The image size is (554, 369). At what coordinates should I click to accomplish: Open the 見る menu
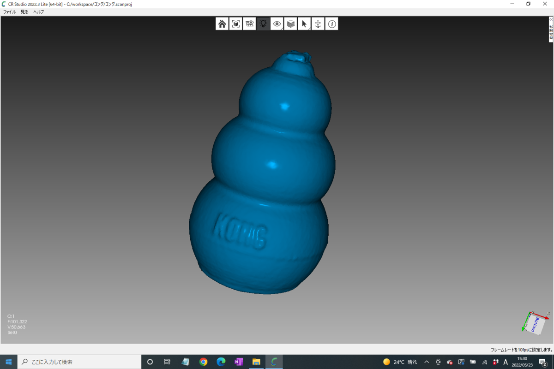24,12
